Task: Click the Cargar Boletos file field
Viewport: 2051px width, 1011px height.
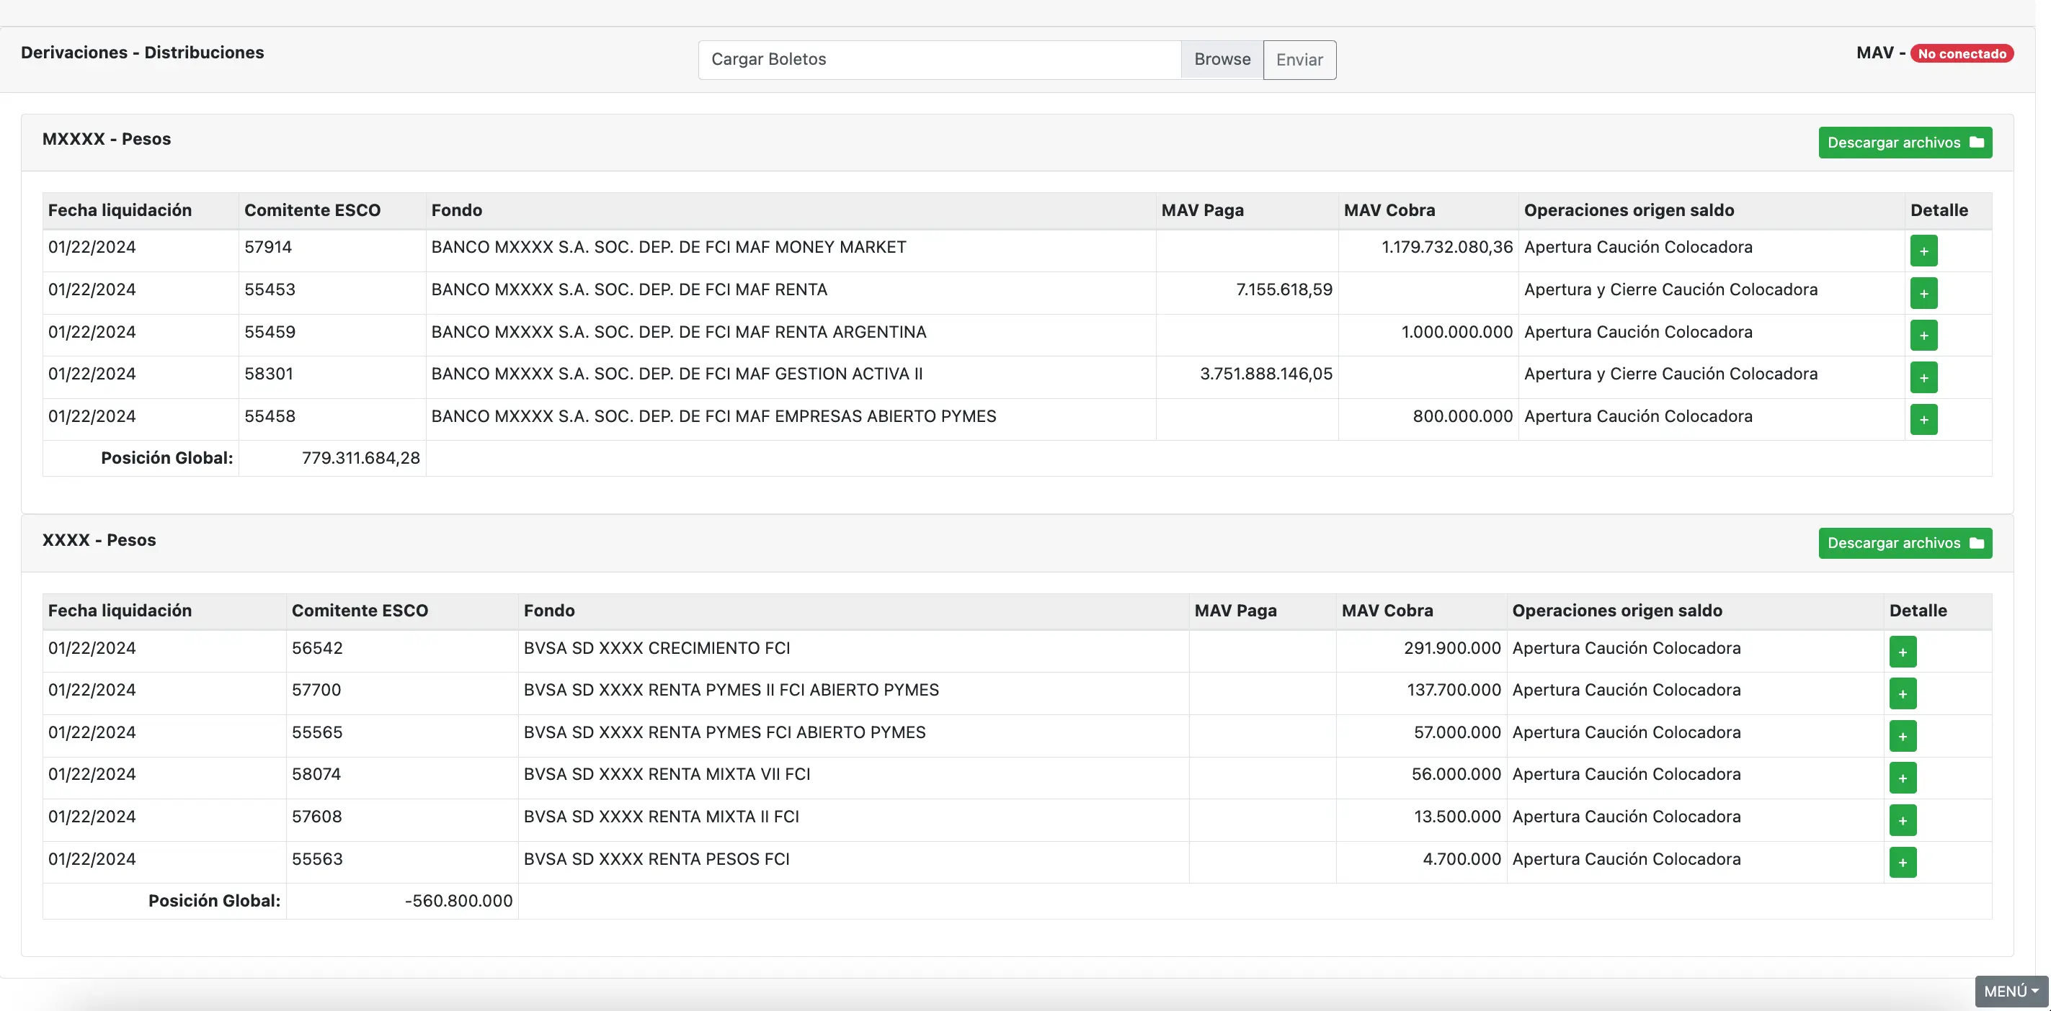Action: pyautogui.click(x=940, y=60)
